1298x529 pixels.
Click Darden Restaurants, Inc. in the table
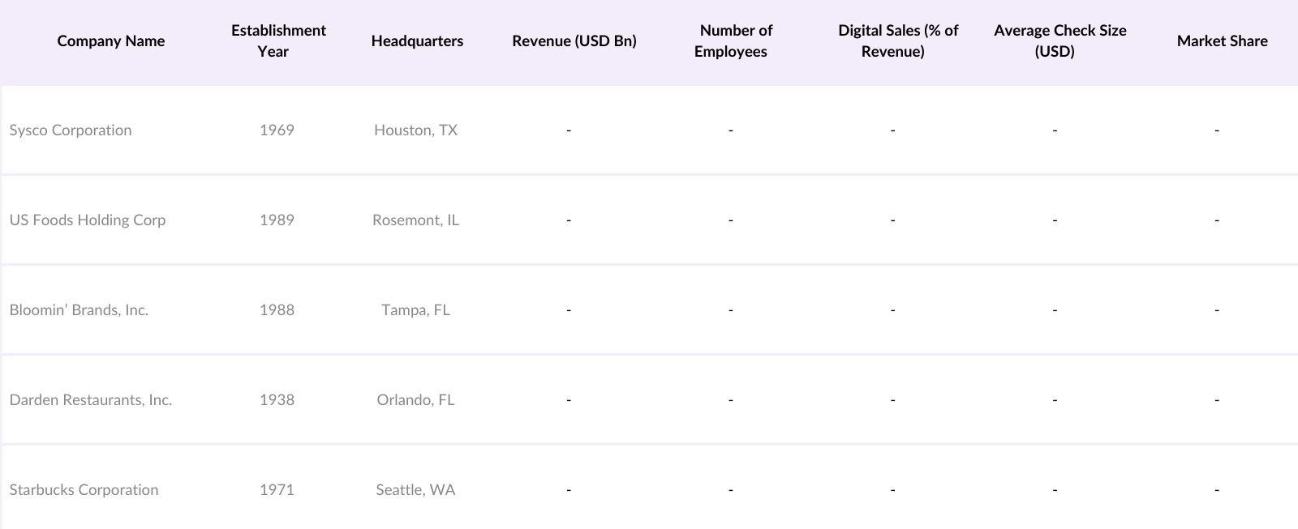[x=91, y=400]
